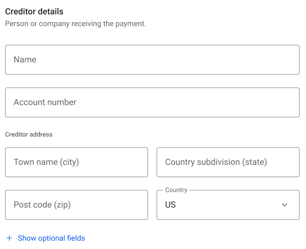The height and width of the screenshot is (249, 306).
Task: Click the Name placeholder text
Action: pos(25,60)
